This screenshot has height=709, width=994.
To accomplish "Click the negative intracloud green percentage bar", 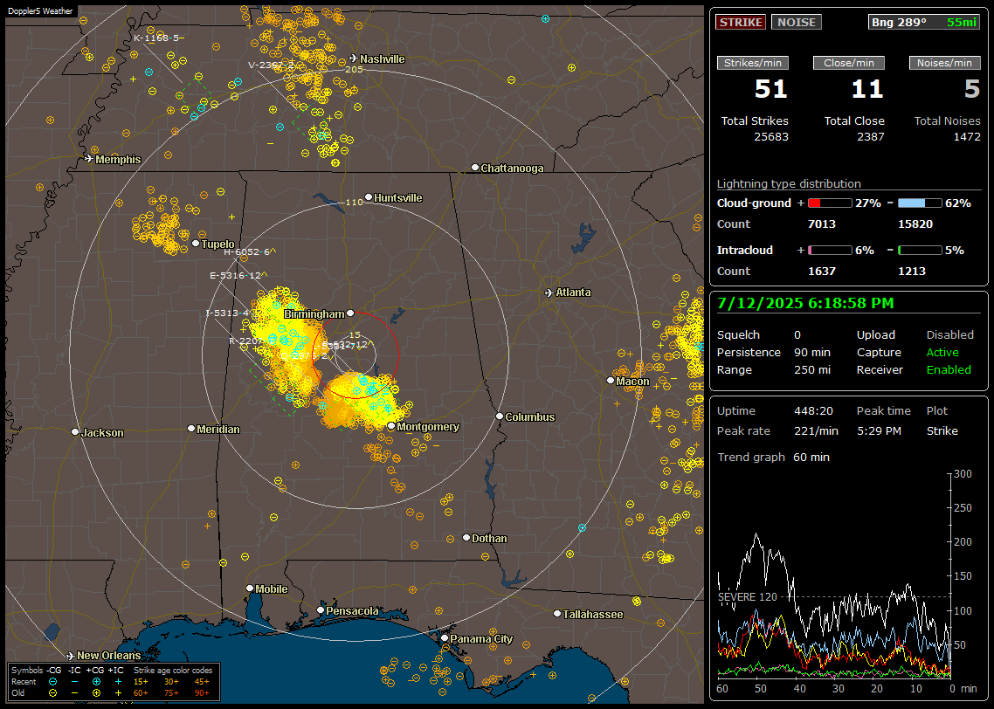I will [920, 251].
